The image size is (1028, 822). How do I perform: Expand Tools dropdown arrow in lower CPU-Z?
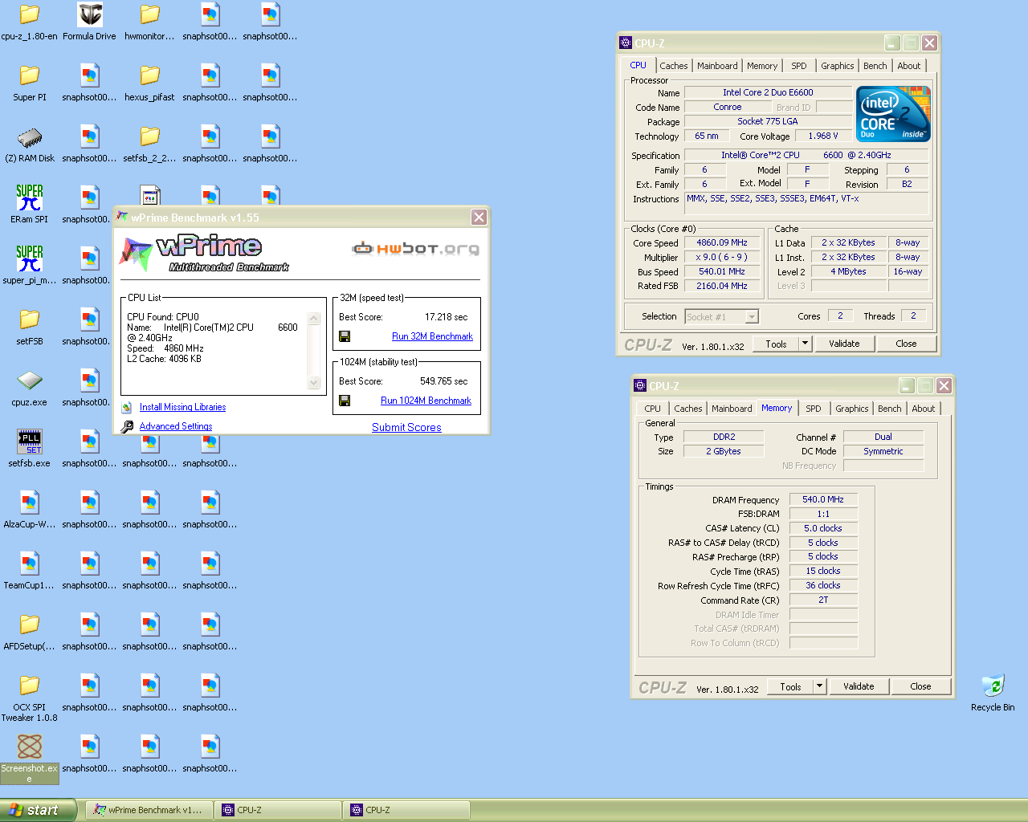click(819, 686)
